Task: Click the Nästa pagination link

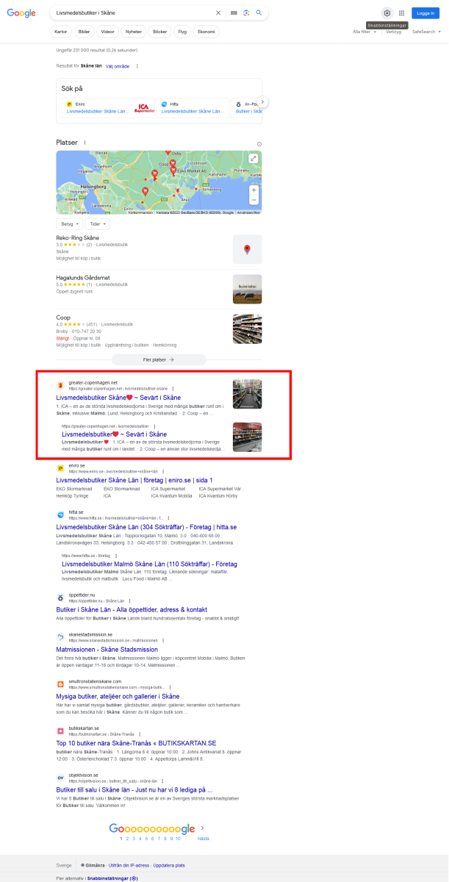Action: pos(204,838)
